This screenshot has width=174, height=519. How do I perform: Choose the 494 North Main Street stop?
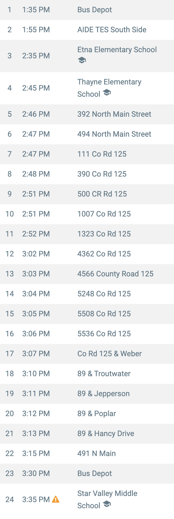point(87,134)
